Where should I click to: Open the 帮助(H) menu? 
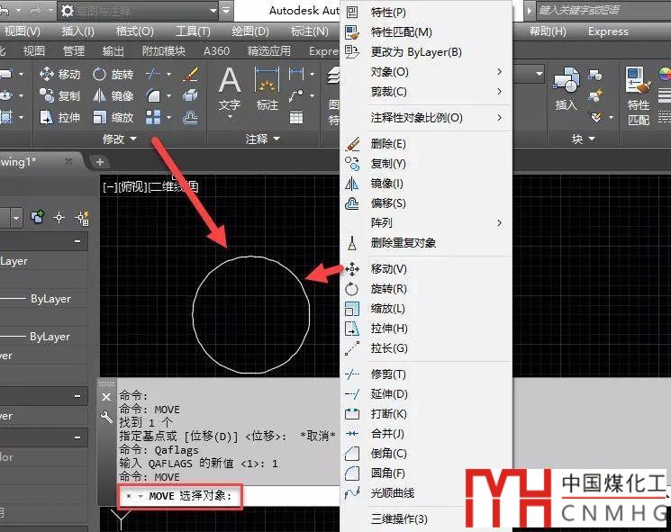click(x=548, y=32)
